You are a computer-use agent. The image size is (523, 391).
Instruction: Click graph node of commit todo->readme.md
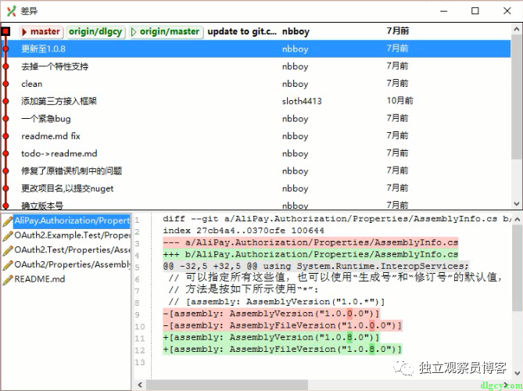pyautogui.click(x=5, y=153)
